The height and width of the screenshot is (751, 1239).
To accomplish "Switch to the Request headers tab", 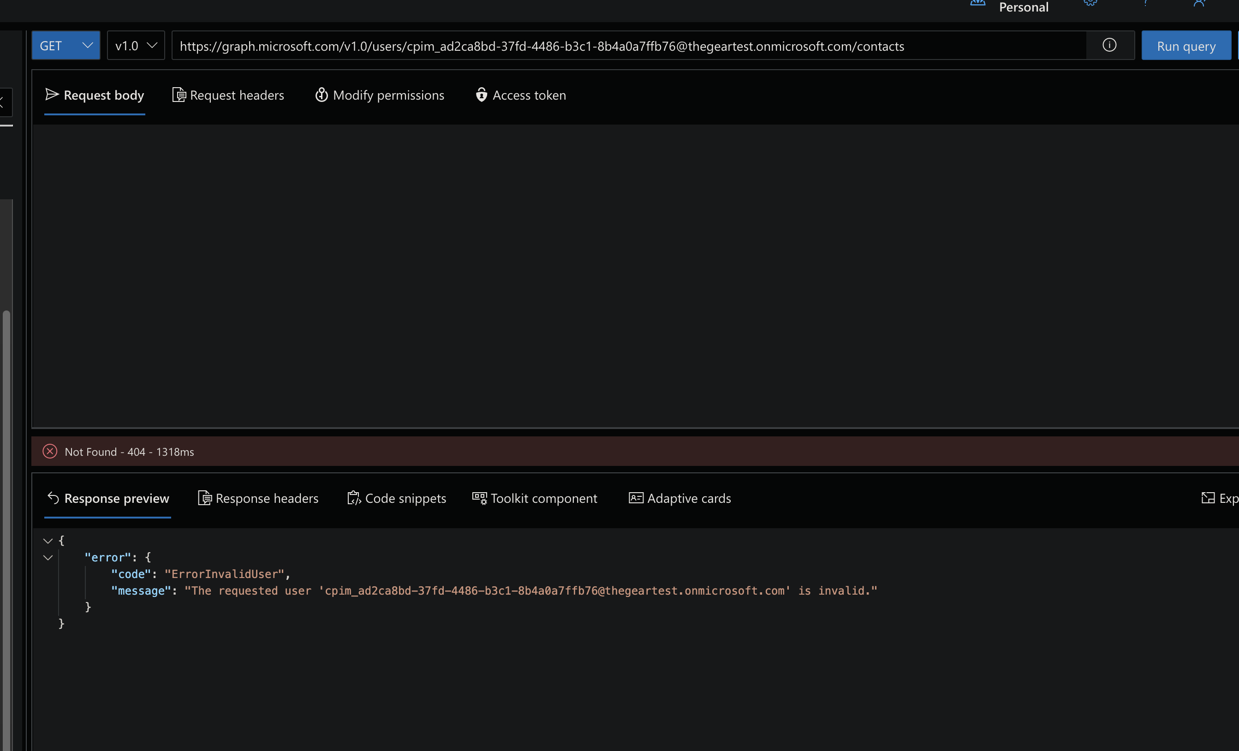I will point(228,95).
